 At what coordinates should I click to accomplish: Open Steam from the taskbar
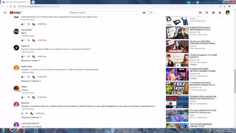coord(13,130)
